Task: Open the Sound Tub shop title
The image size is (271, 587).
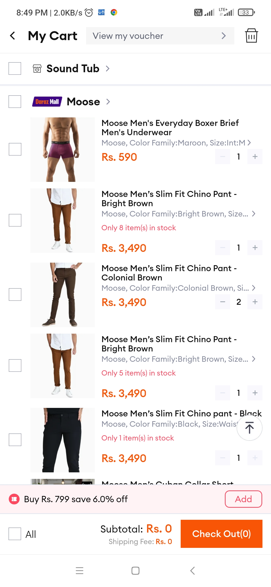Action: pyautogui.click(x=73, y=68)
